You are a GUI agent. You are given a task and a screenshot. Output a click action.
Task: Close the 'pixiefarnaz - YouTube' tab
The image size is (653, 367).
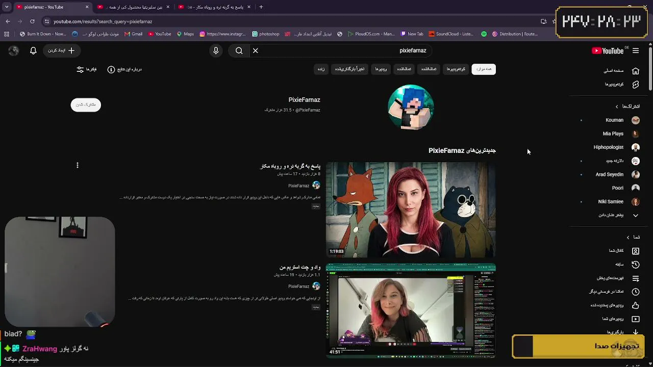click(87, 7)
